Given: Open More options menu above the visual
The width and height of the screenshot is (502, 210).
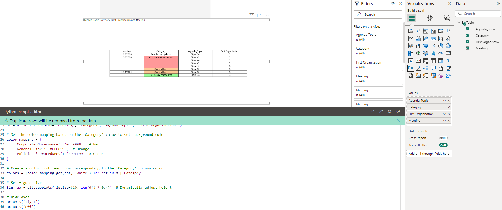Looking at the screenshot, I should (266, 15).
